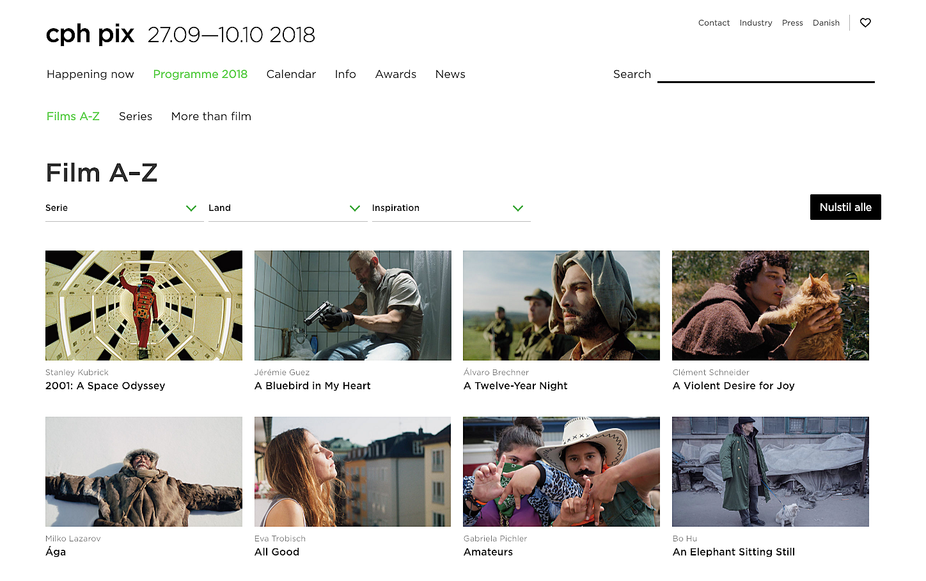Open favorites via the heart icon
926x581 pixels.
tap(865, 23)
